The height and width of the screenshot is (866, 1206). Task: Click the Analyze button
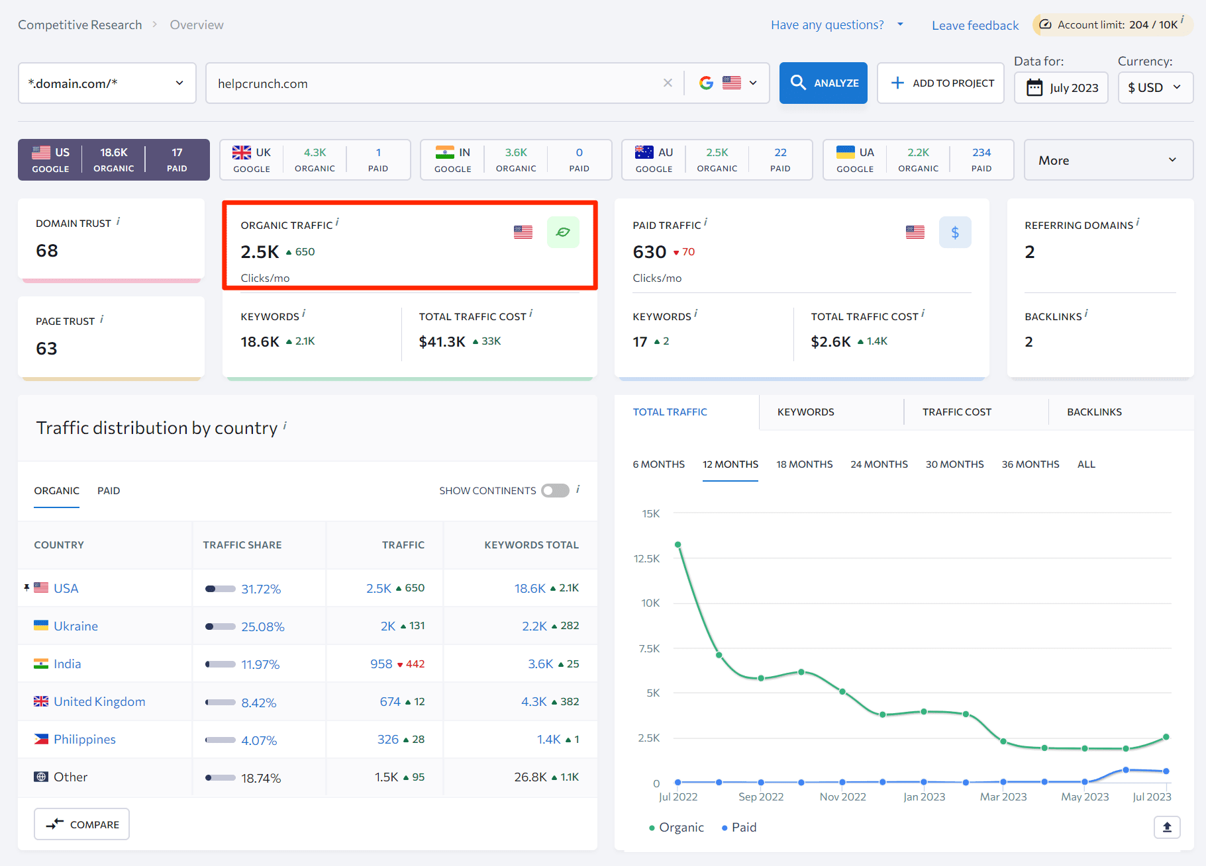click(823, 83)
